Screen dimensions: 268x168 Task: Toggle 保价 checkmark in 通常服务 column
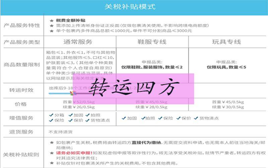(70, 120)
